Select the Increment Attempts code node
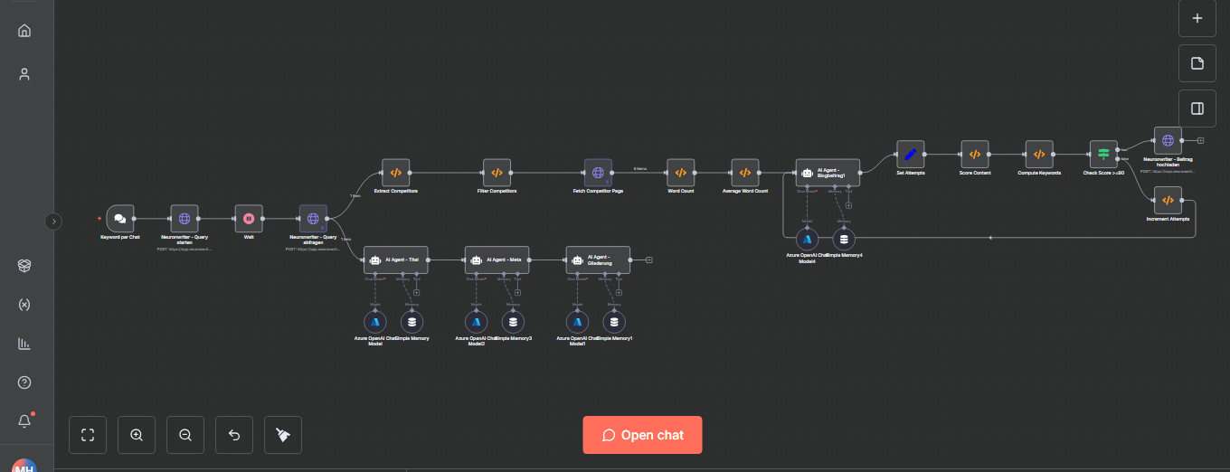The image size is (1230, 472). (x=1168, y=200)
